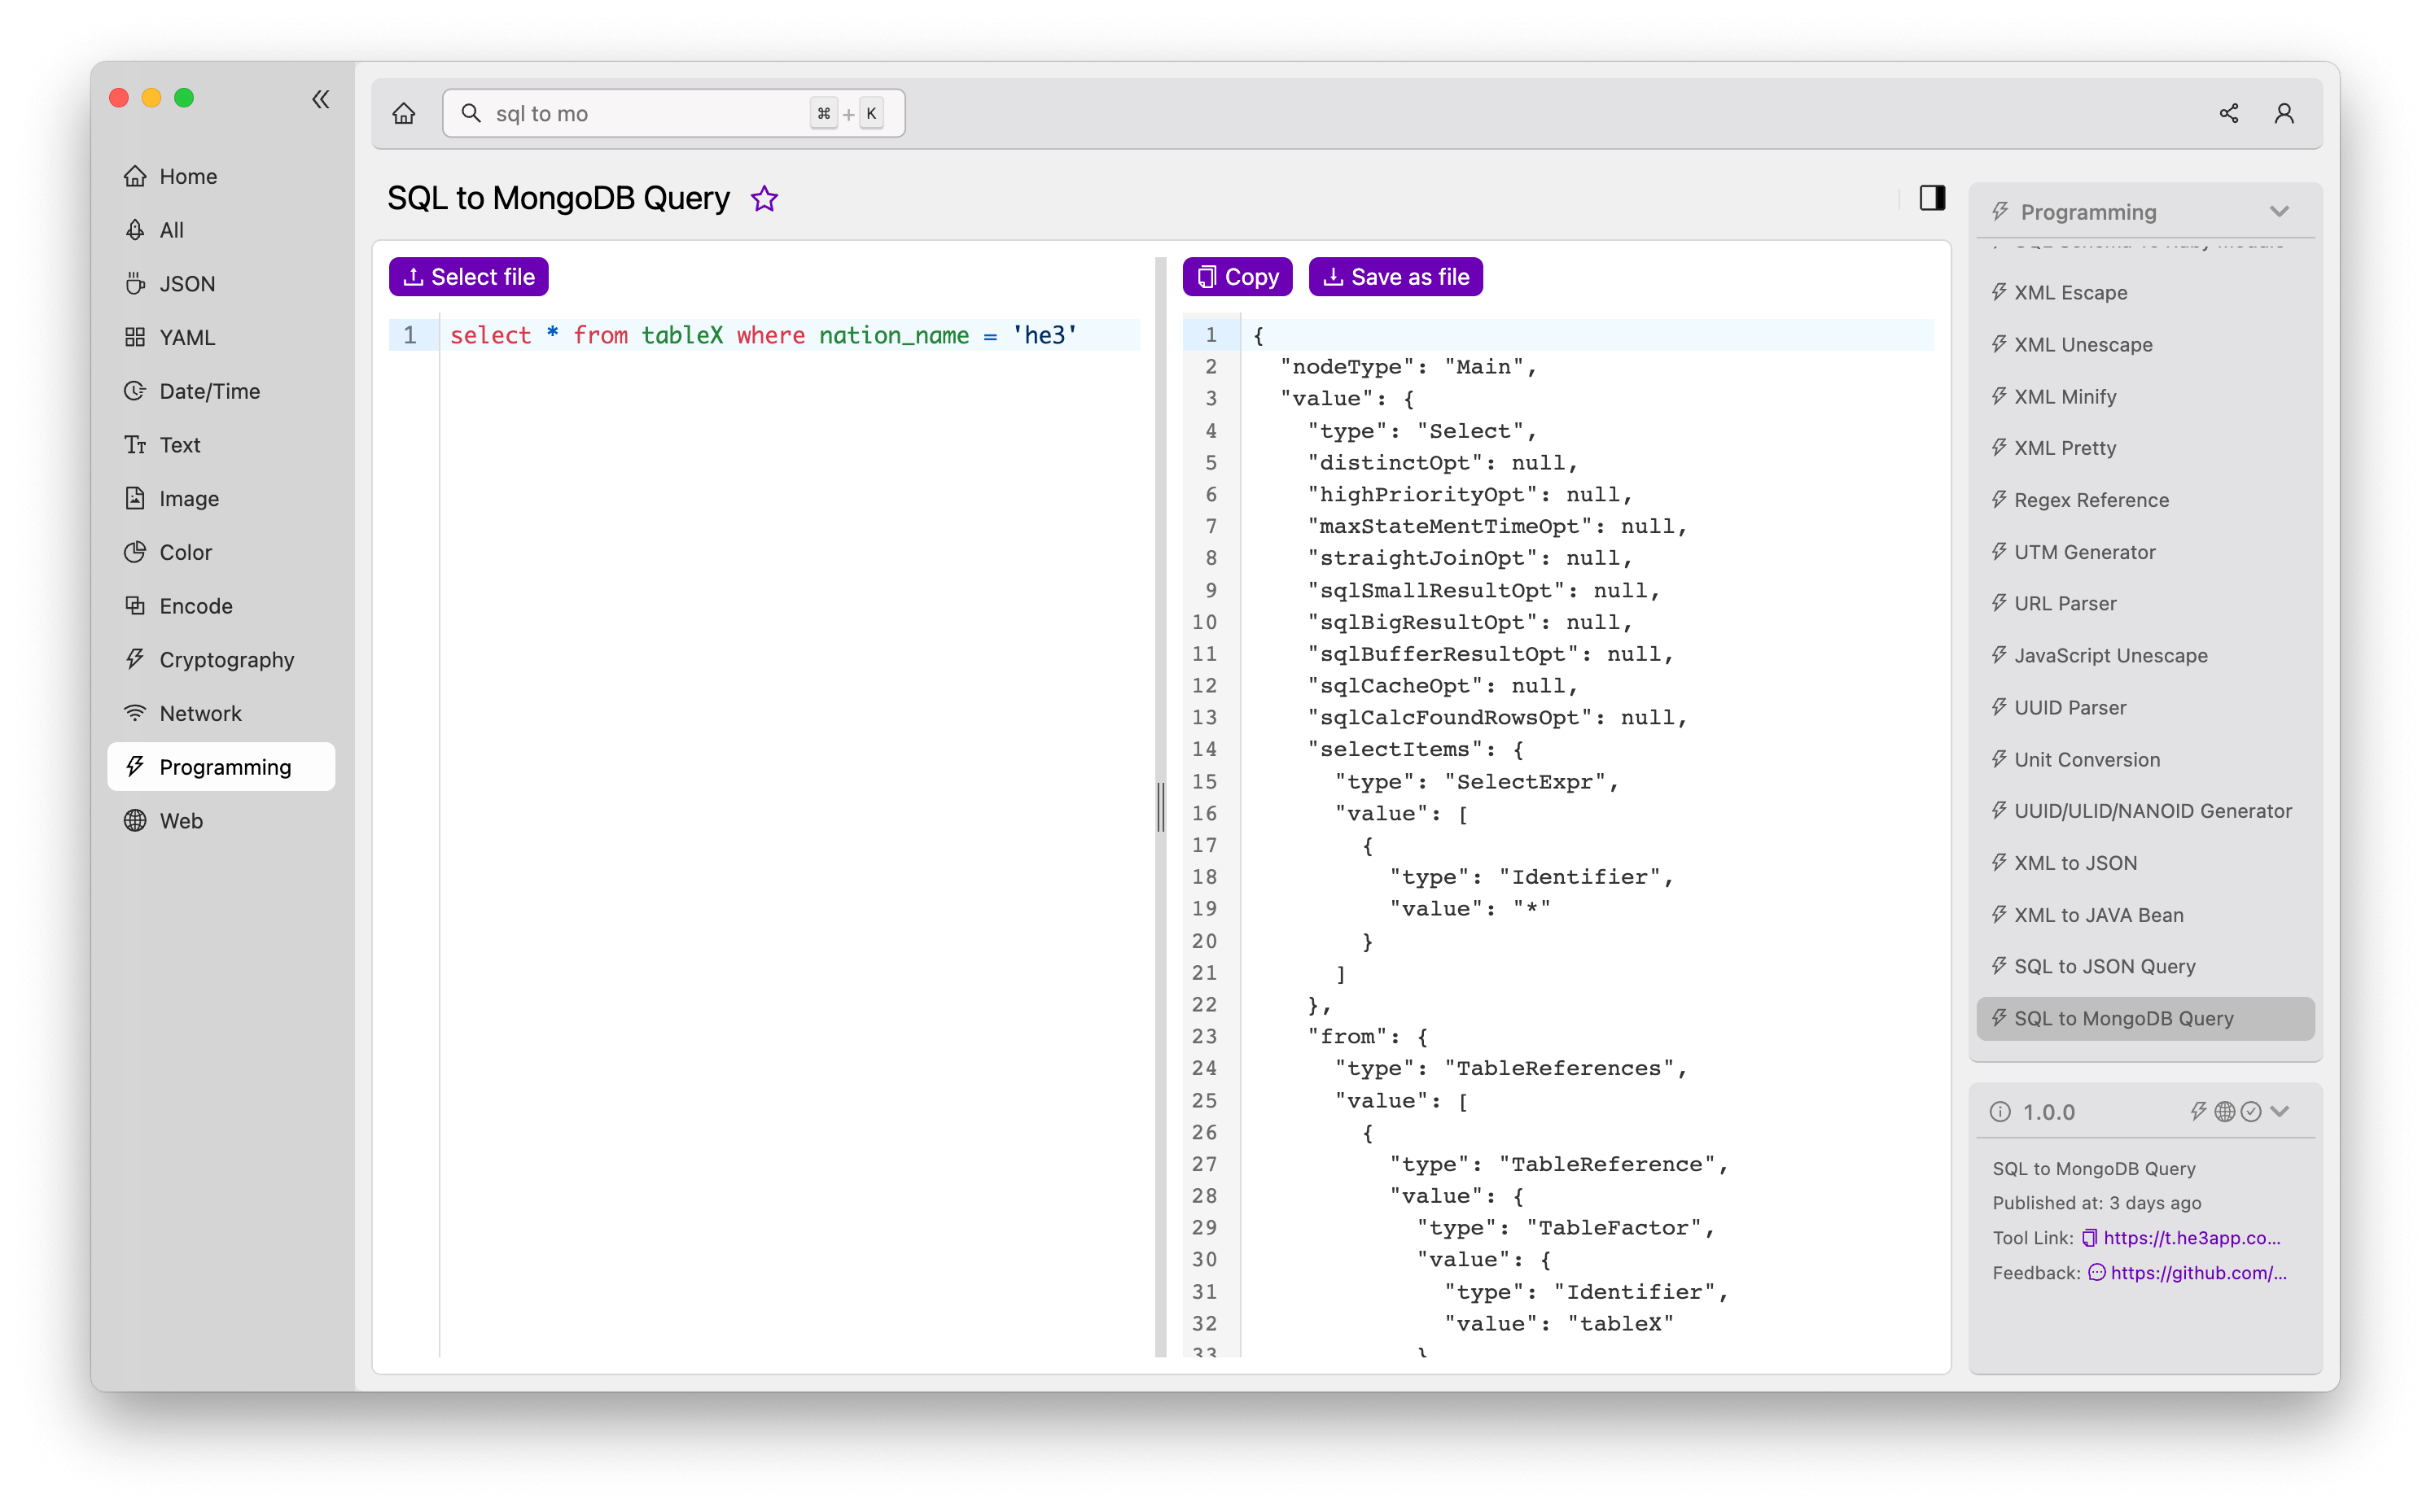
Task: Click the SQL query input field
Action: pos(767,334)
